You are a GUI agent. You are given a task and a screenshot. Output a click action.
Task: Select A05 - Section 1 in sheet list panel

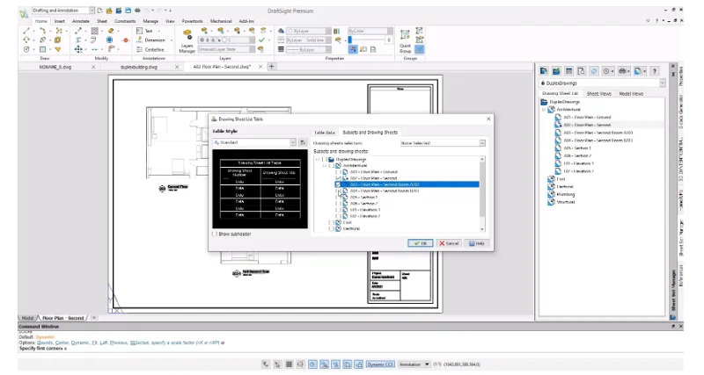pyautogui.click(x=578, y=148)
